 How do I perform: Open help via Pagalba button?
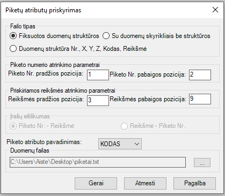pyautogui.click(x=195, y=183)
